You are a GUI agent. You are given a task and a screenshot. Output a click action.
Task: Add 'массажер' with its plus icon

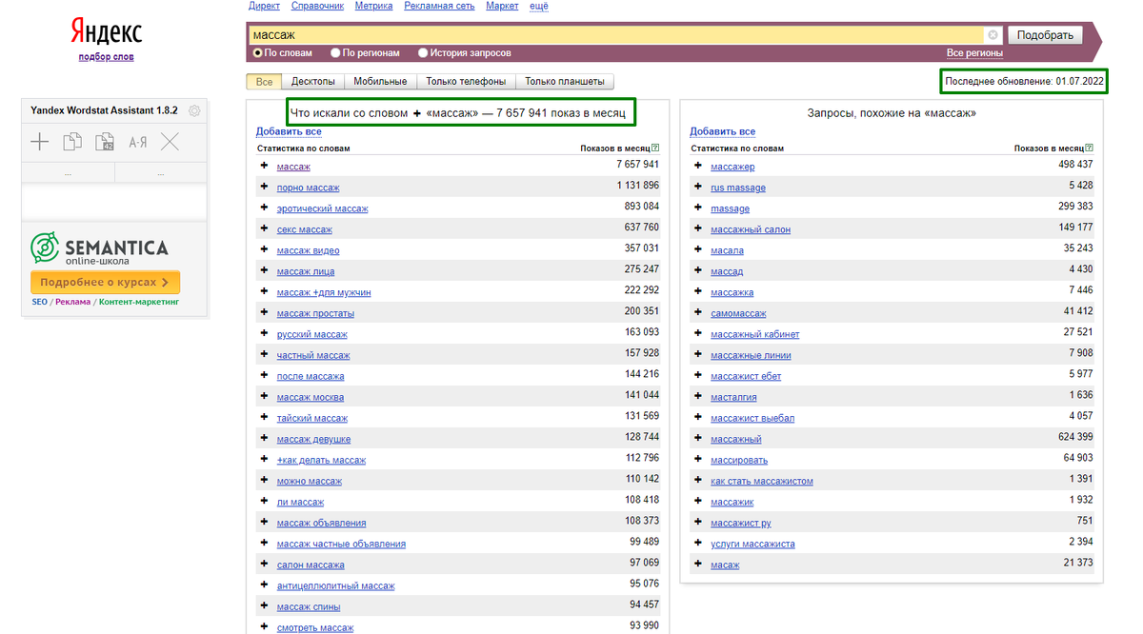point(697,166)
